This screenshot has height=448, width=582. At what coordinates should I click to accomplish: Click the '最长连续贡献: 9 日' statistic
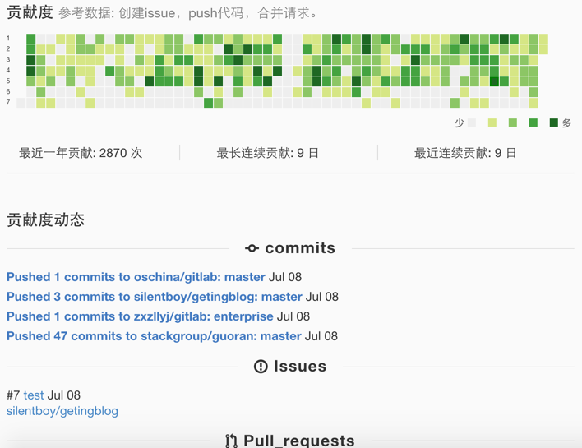pos(268,153)
